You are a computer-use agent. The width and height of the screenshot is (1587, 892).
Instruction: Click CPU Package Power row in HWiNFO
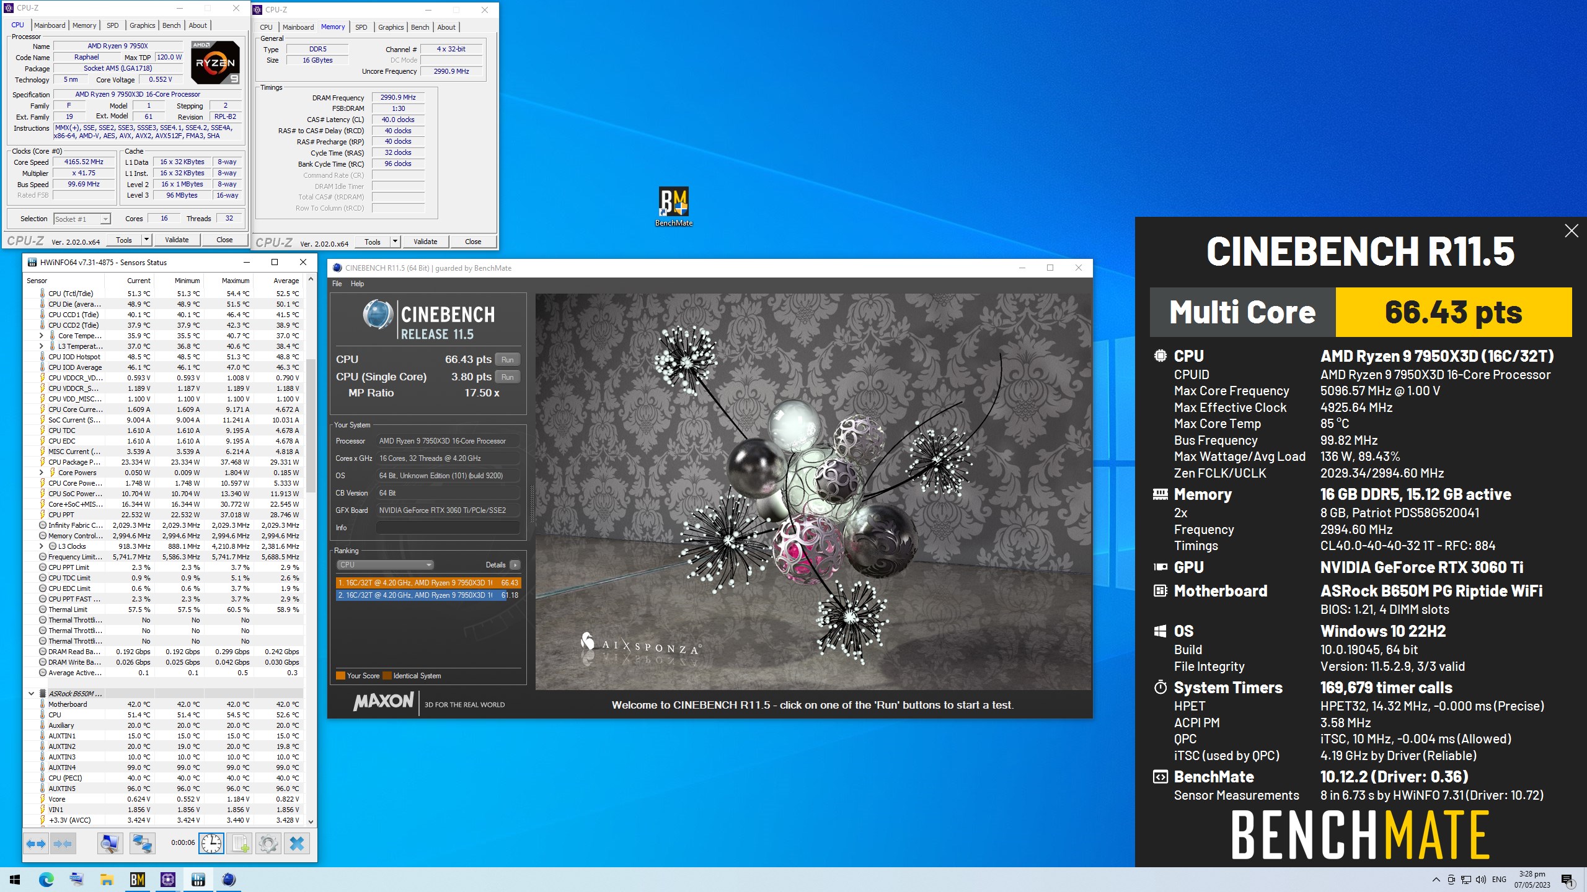(x=167, y=462)
